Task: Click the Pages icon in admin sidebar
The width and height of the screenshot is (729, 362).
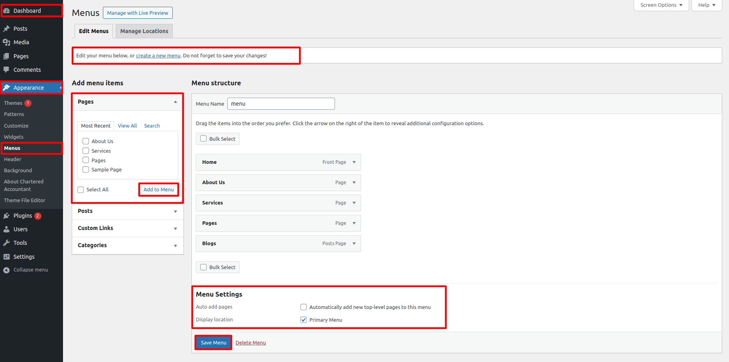Action: click(6, 56)
